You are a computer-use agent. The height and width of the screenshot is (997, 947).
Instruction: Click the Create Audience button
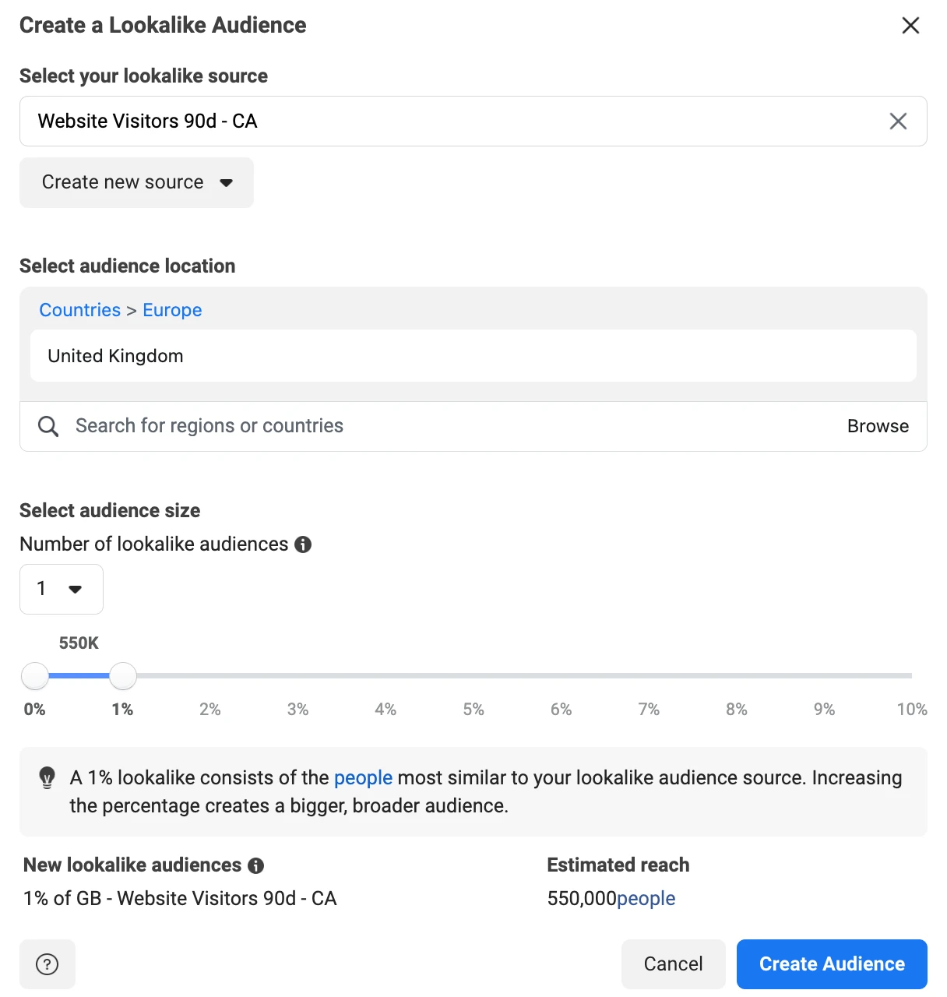[832, 964]
